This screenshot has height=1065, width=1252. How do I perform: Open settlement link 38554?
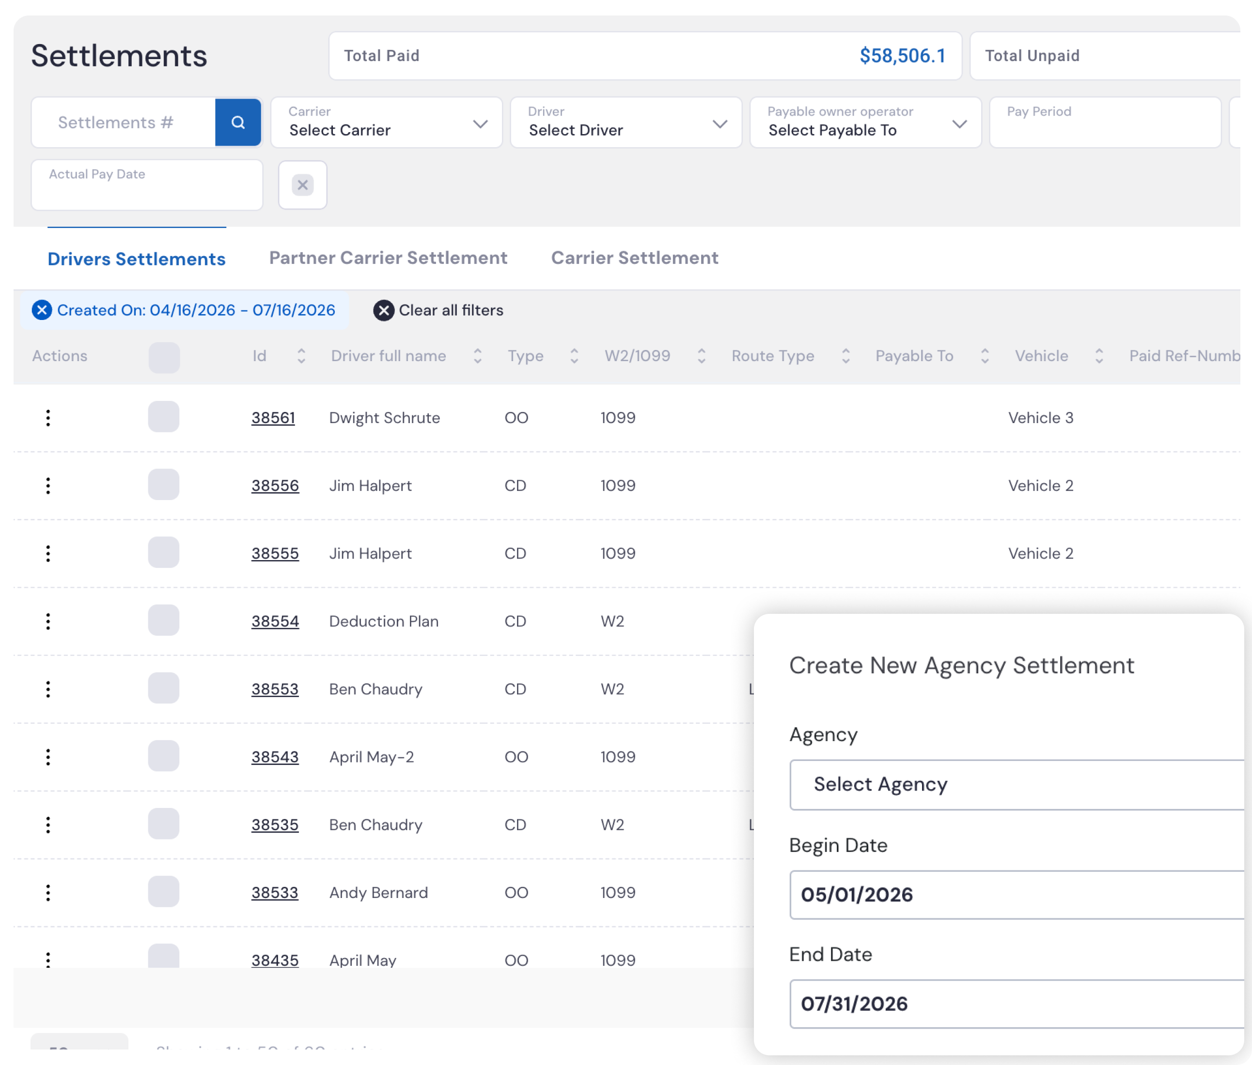(275, 621)
